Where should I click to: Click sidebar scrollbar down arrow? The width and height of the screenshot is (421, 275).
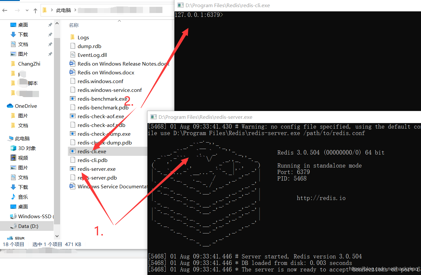[57, 236]
